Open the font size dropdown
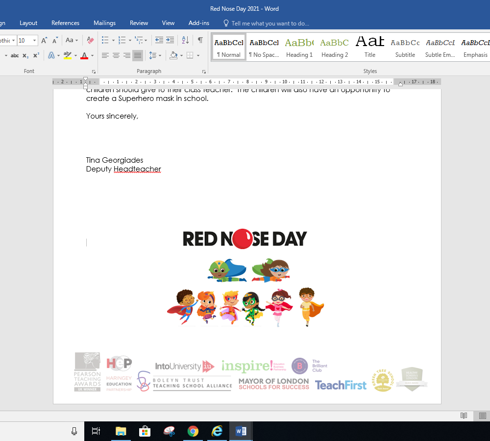The image size is (490, 441). coord(34,40)
